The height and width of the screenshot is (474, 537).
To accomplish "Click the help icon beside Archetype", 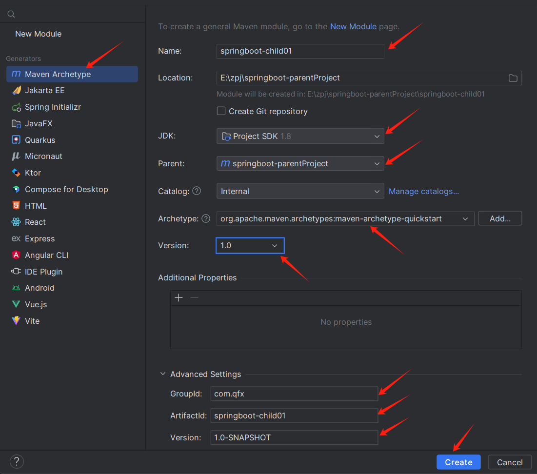I will (x=206, y=218).
